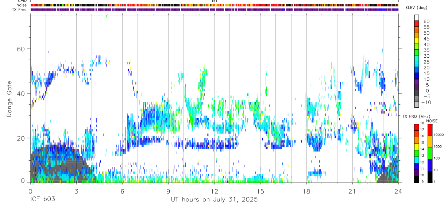Viewport: 448px width, 207px height.
Task: Click the light gray bottom swatch of ELEV colorbar
Action: point(417,105)
